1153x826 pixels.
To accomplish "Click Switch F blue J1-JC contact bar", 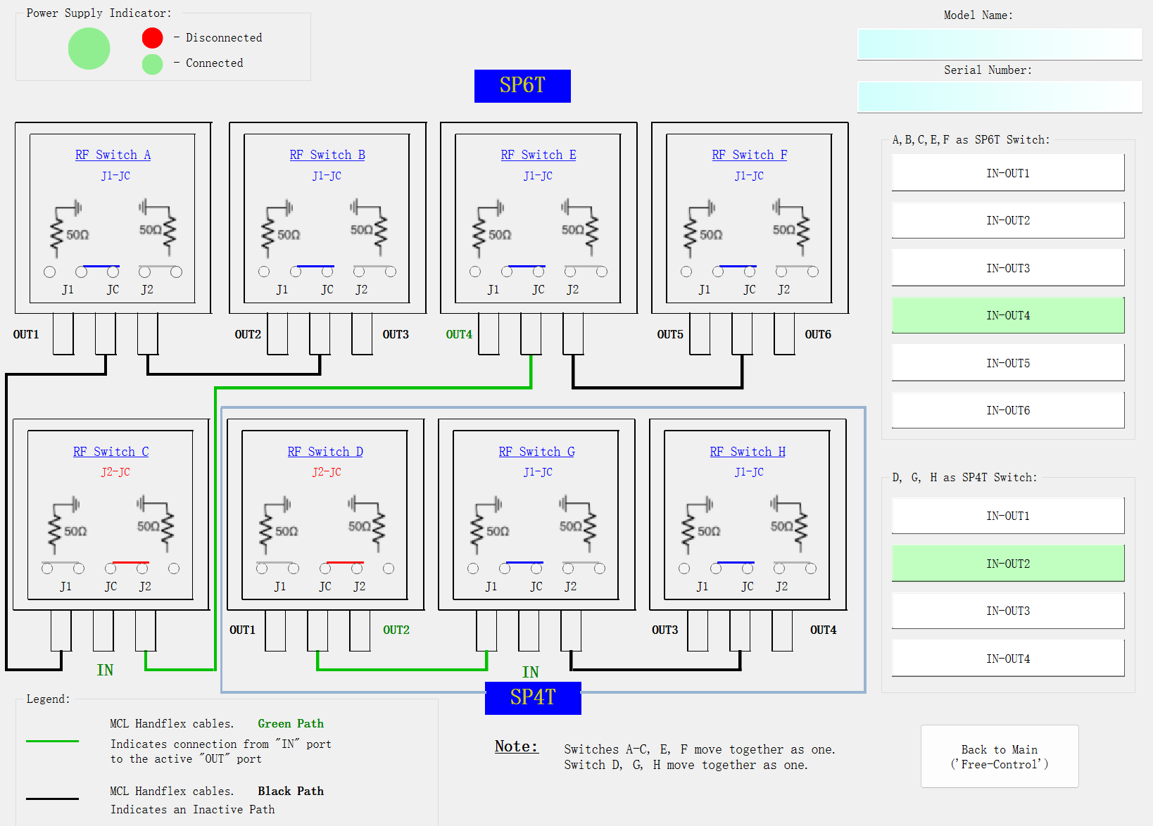I will 738,267.
